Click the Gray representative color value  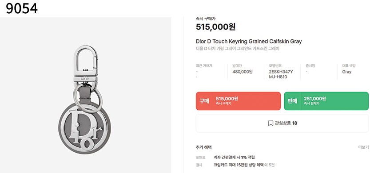tap(346, 72)
